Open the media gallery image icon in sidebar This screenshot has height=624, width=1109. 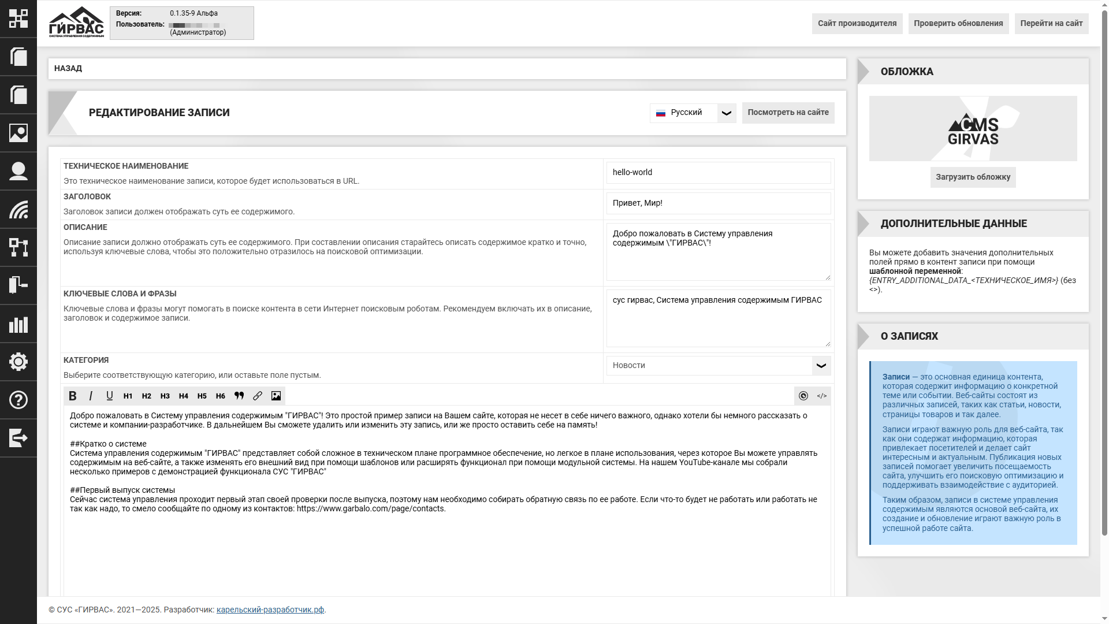click(x=18, y=133)
